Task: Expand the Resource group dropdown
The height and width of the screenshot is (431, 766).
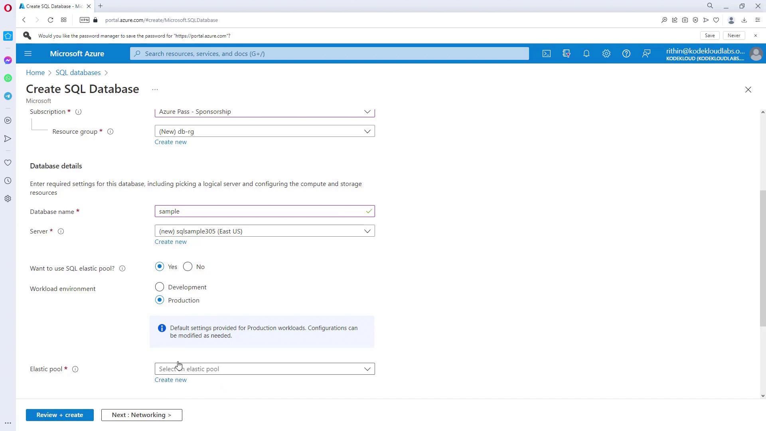Action: point(265,131)
